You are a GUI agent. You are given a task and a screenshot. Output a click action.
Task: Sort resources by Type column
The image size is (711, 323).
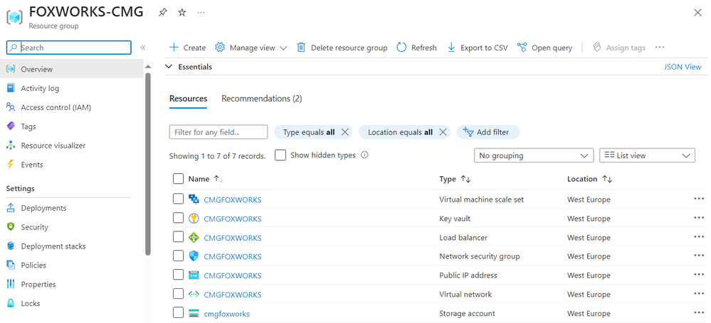455,179
